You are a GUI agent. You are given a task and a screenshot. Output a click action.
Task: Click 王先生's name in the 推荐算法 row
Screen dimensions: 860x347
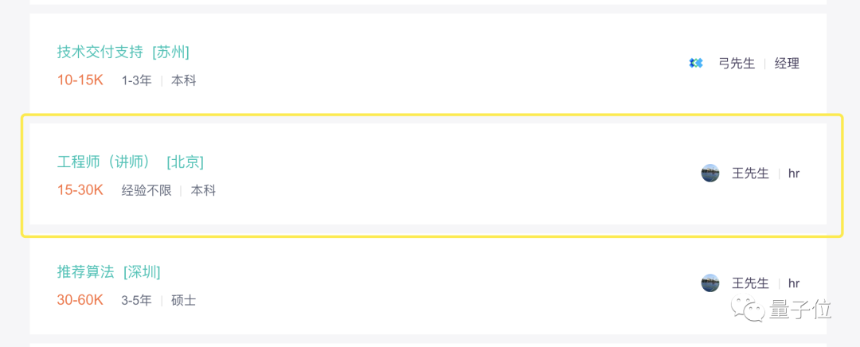pyautogui.click(x=750, y=283)
